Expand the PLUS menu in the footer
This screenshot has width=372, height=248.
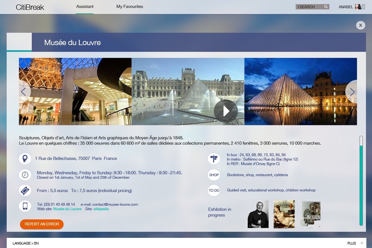pos(356,243)
